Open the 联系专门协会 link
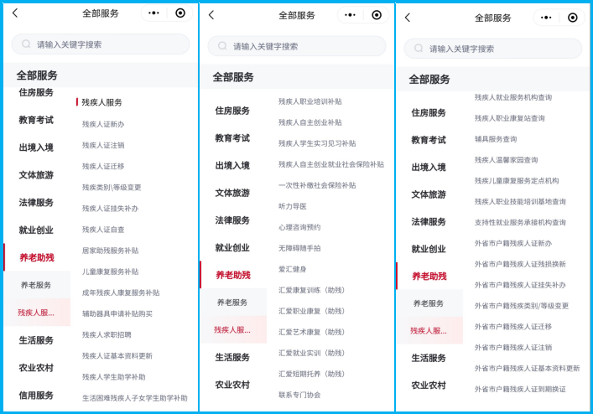 [x=299, y=395]
